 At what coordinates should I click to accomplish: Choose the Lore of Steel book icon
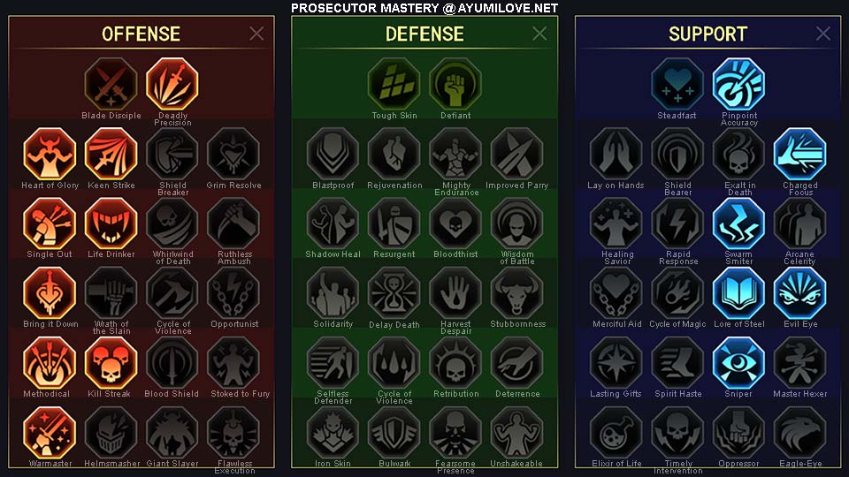pos(738,293)
